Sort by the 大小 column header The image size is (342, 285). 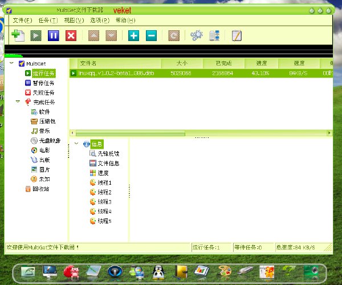point(182,63)
